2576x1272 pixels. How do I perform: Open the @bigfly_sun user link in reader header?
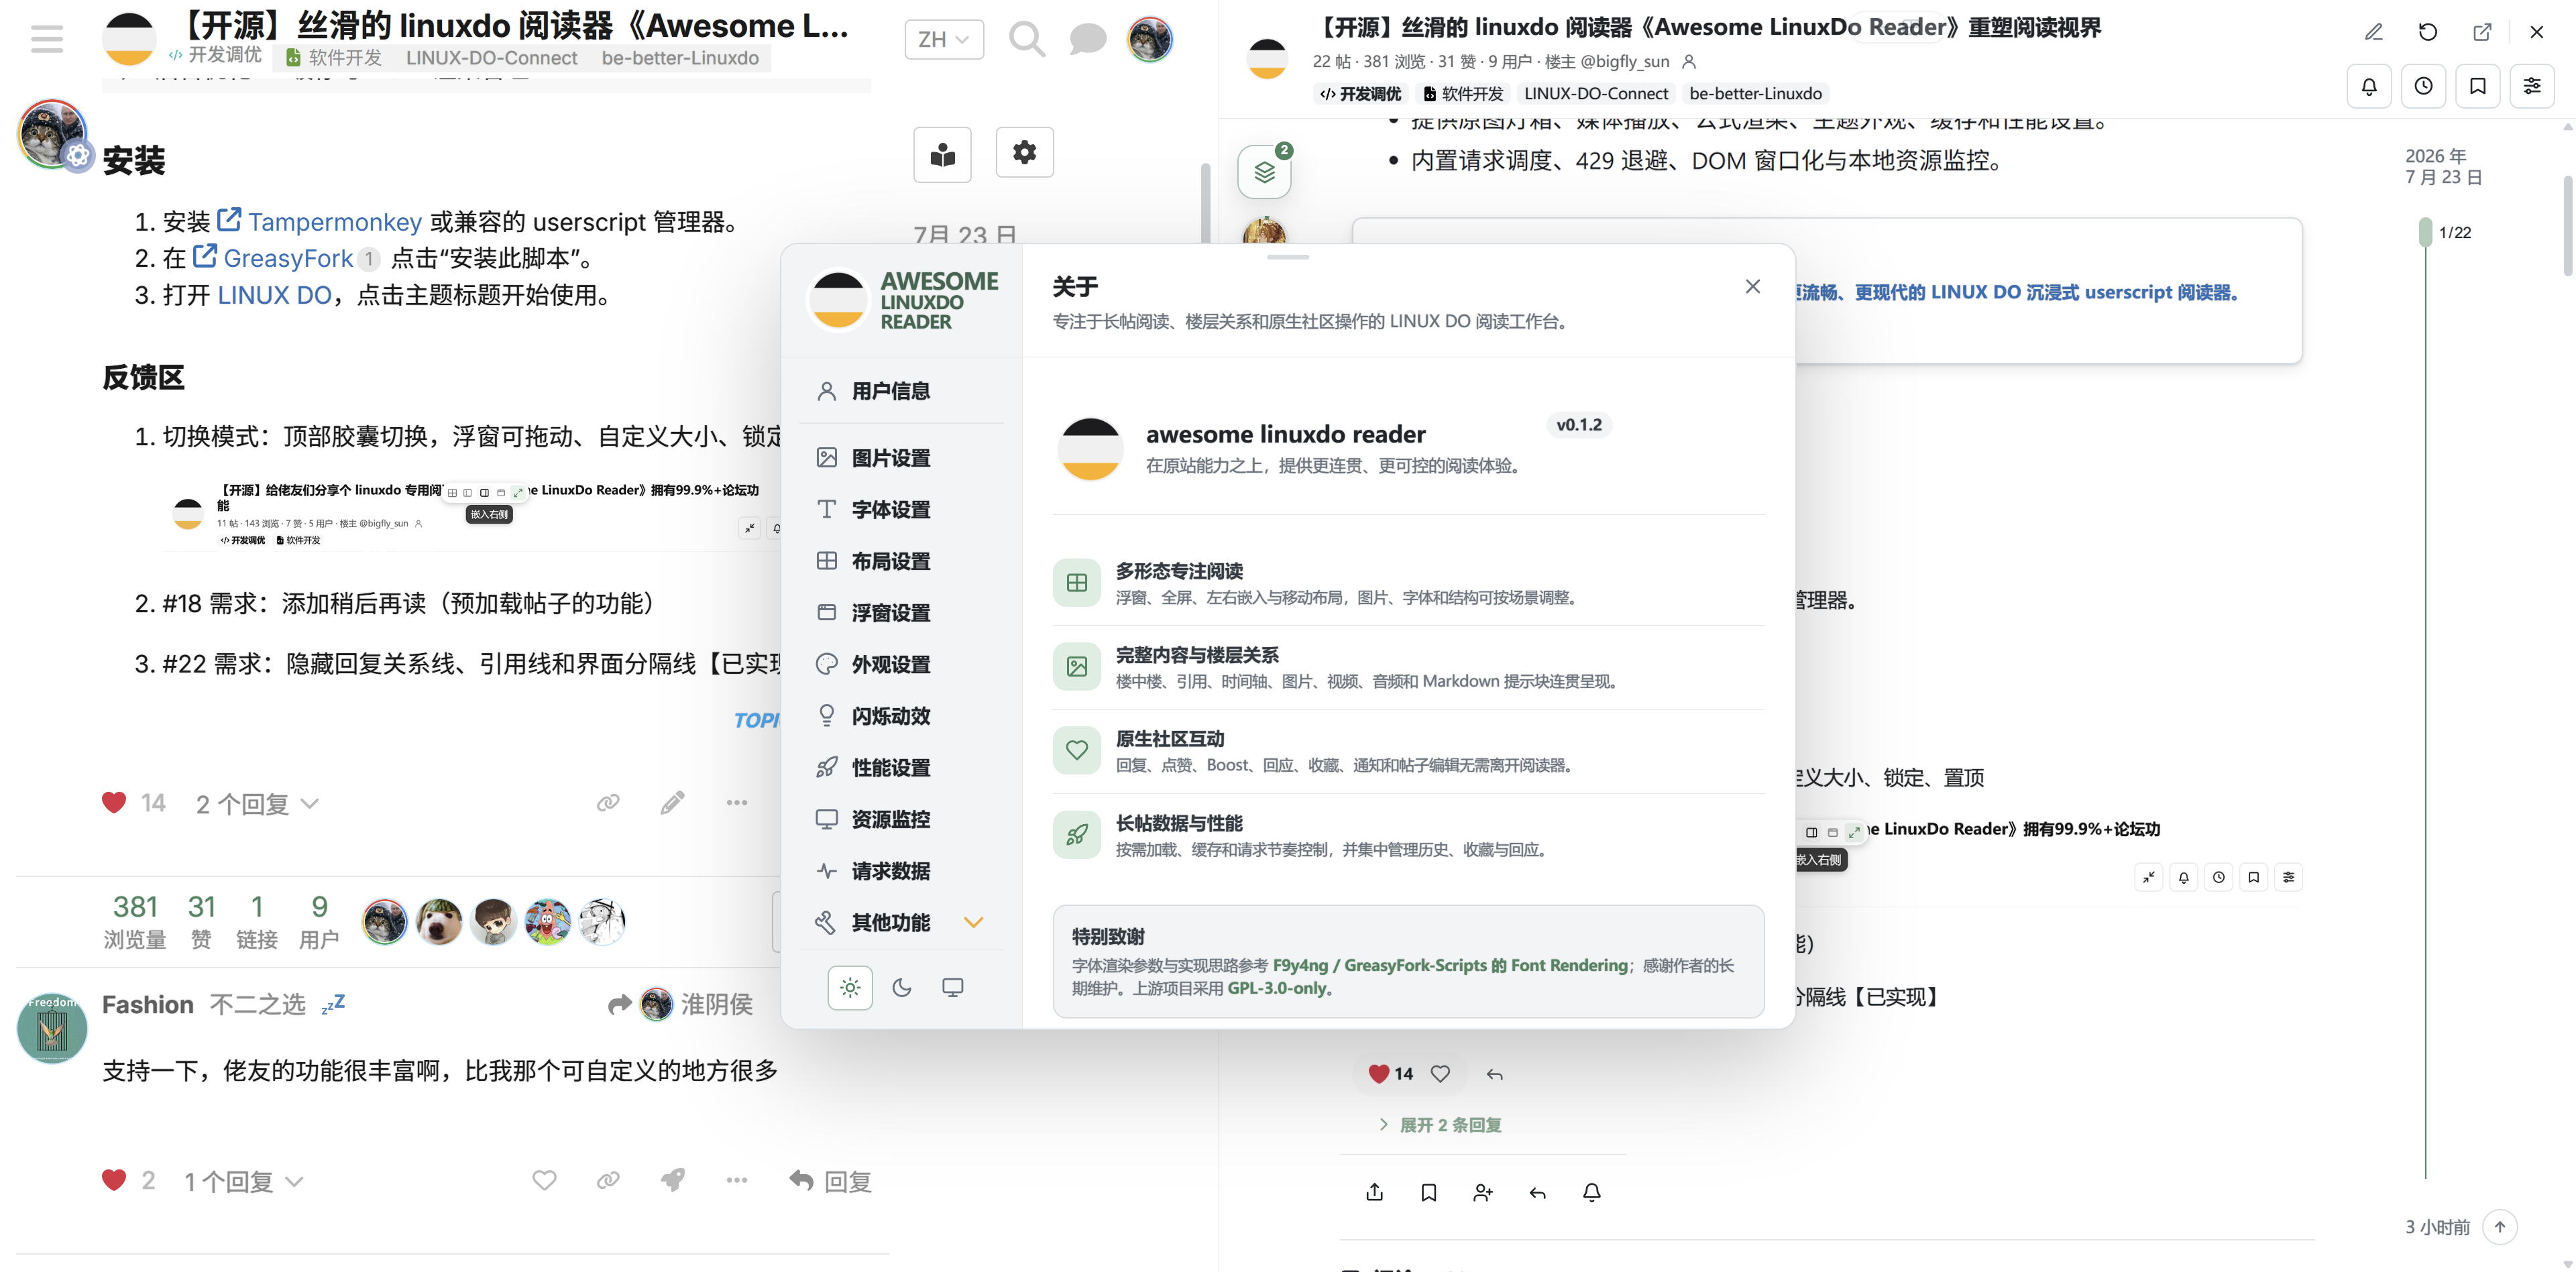[x=1624, y=62]
